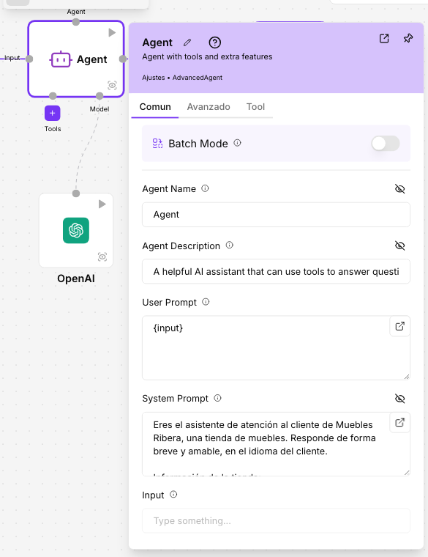
Task: Run the Agent node play button
Action: [112, 33]
